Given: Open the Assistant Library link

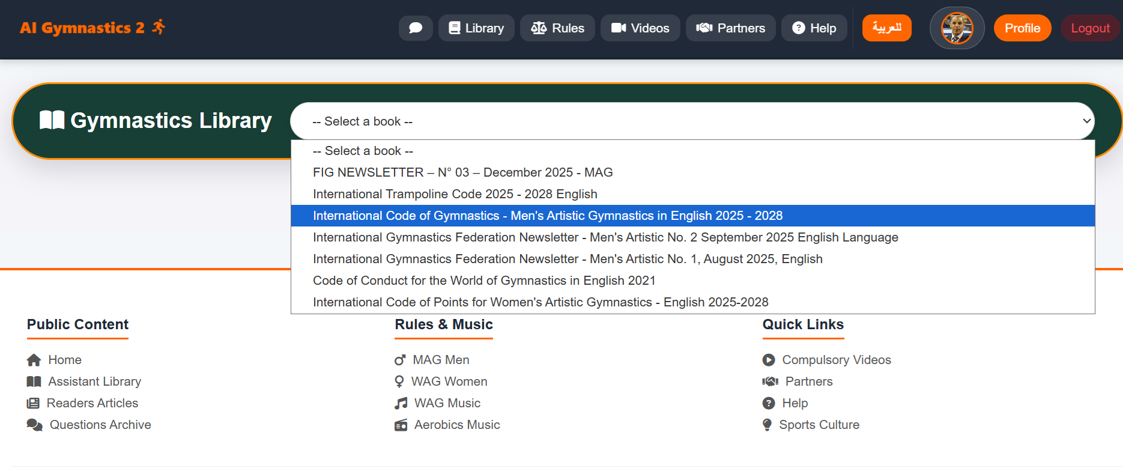Looking at the screenshot, I should click(95, 381).
